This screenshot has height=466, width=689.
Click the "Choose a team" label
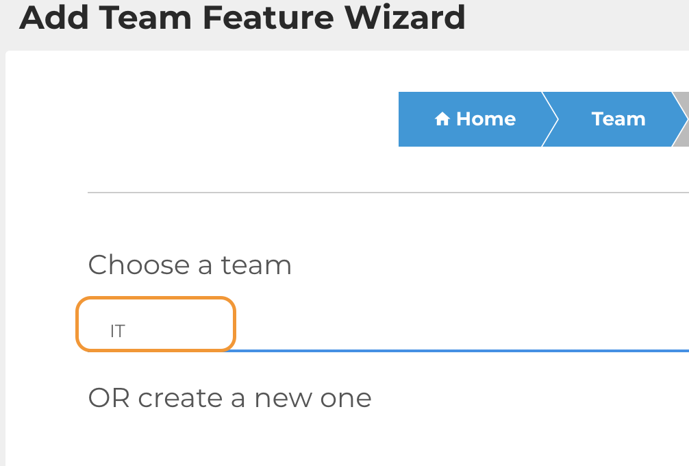coord(190,265)
